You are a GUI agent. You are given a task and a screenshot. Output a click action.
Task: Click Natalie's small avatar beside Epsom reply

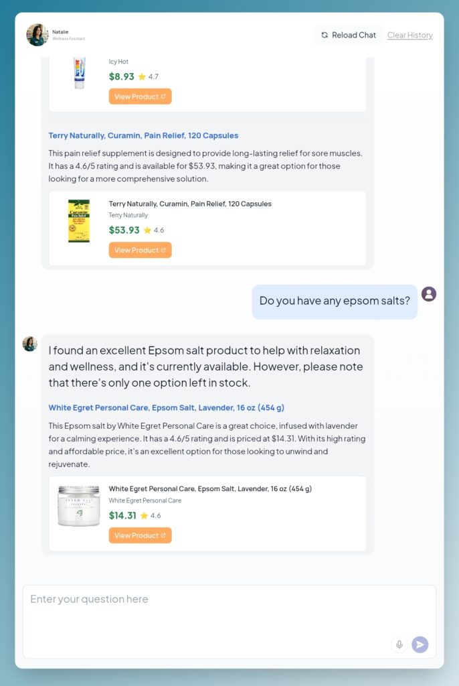pyautogui.click(x=29, y=344)
